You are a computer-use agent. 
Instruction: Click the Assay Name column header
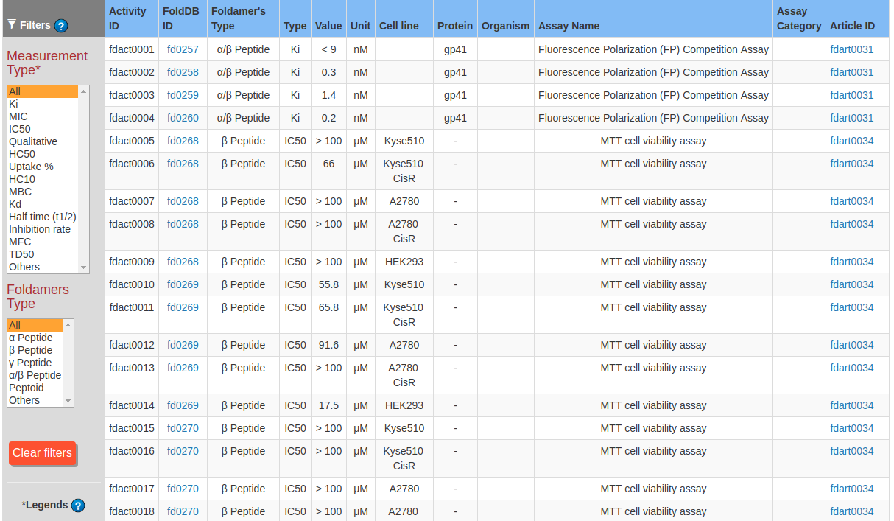(569, 26)
